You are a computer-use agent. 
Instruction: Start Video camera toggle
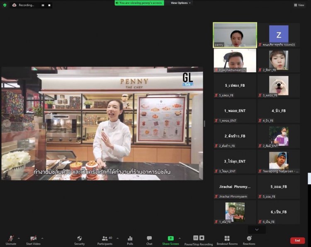(x=33, y=240)
